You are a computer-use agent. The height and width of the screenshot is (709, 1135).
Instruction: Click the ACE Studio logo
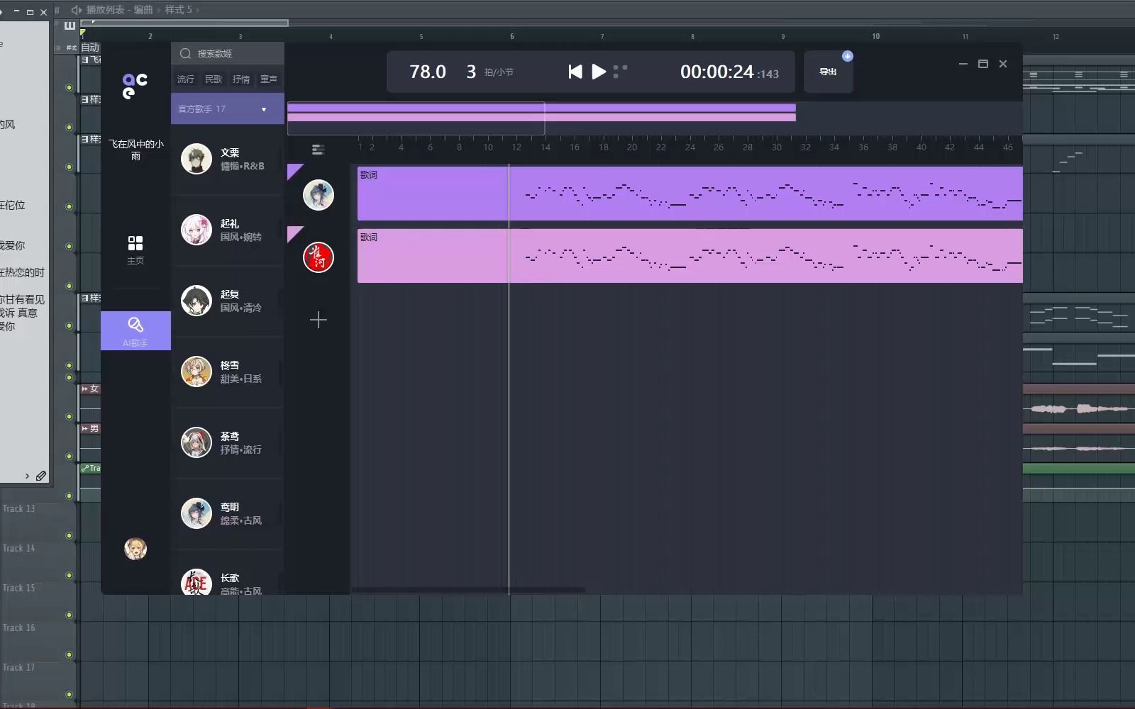pyautogui.click(x=135, y=86)
